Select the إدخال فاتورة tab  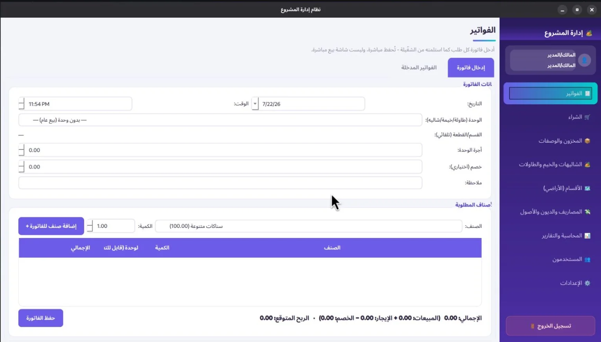(x=471, y=68)
